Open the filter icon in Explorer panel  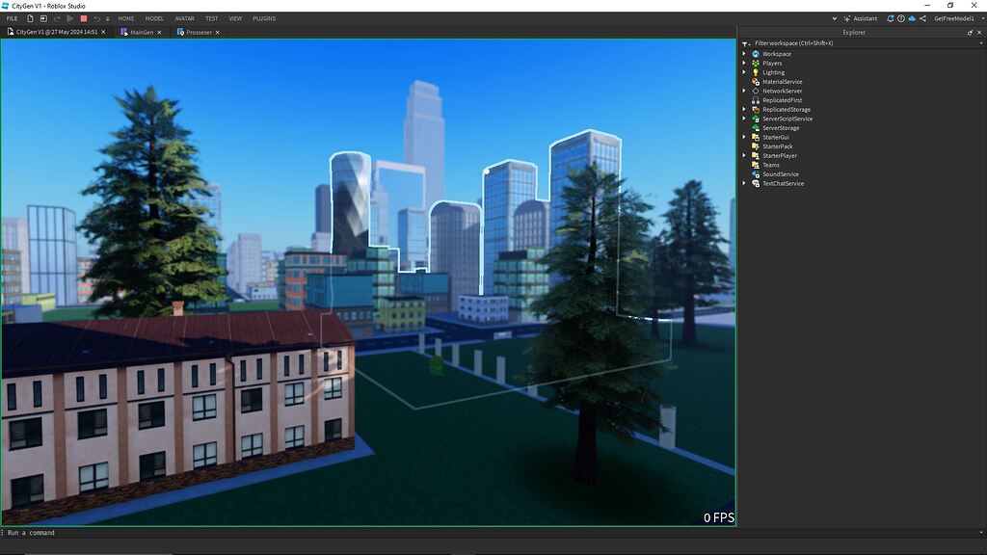click(x=743, y=43)
